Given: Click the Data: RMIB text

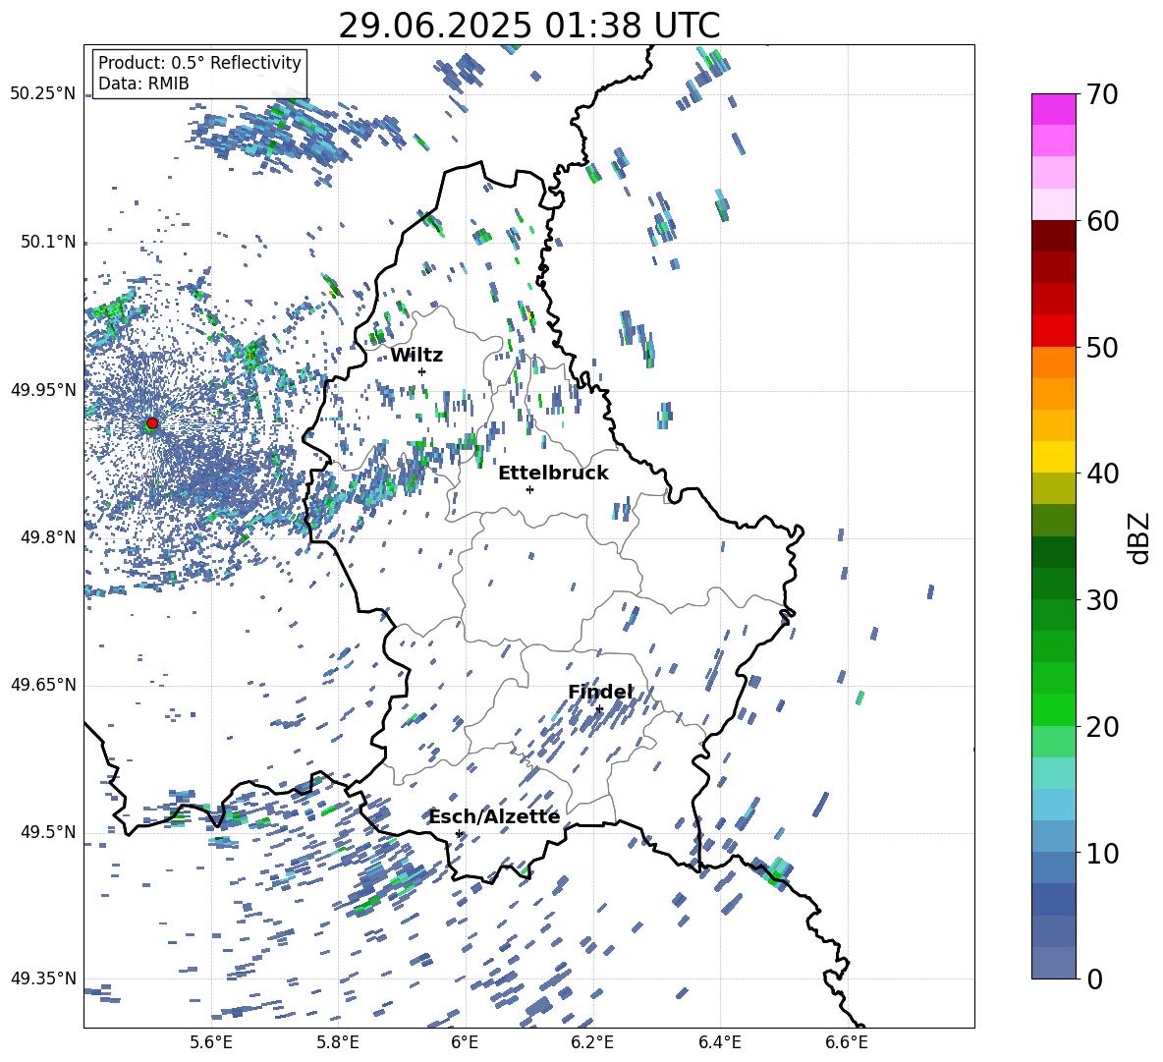Looking at the screenshot, I should pos(143,84).
